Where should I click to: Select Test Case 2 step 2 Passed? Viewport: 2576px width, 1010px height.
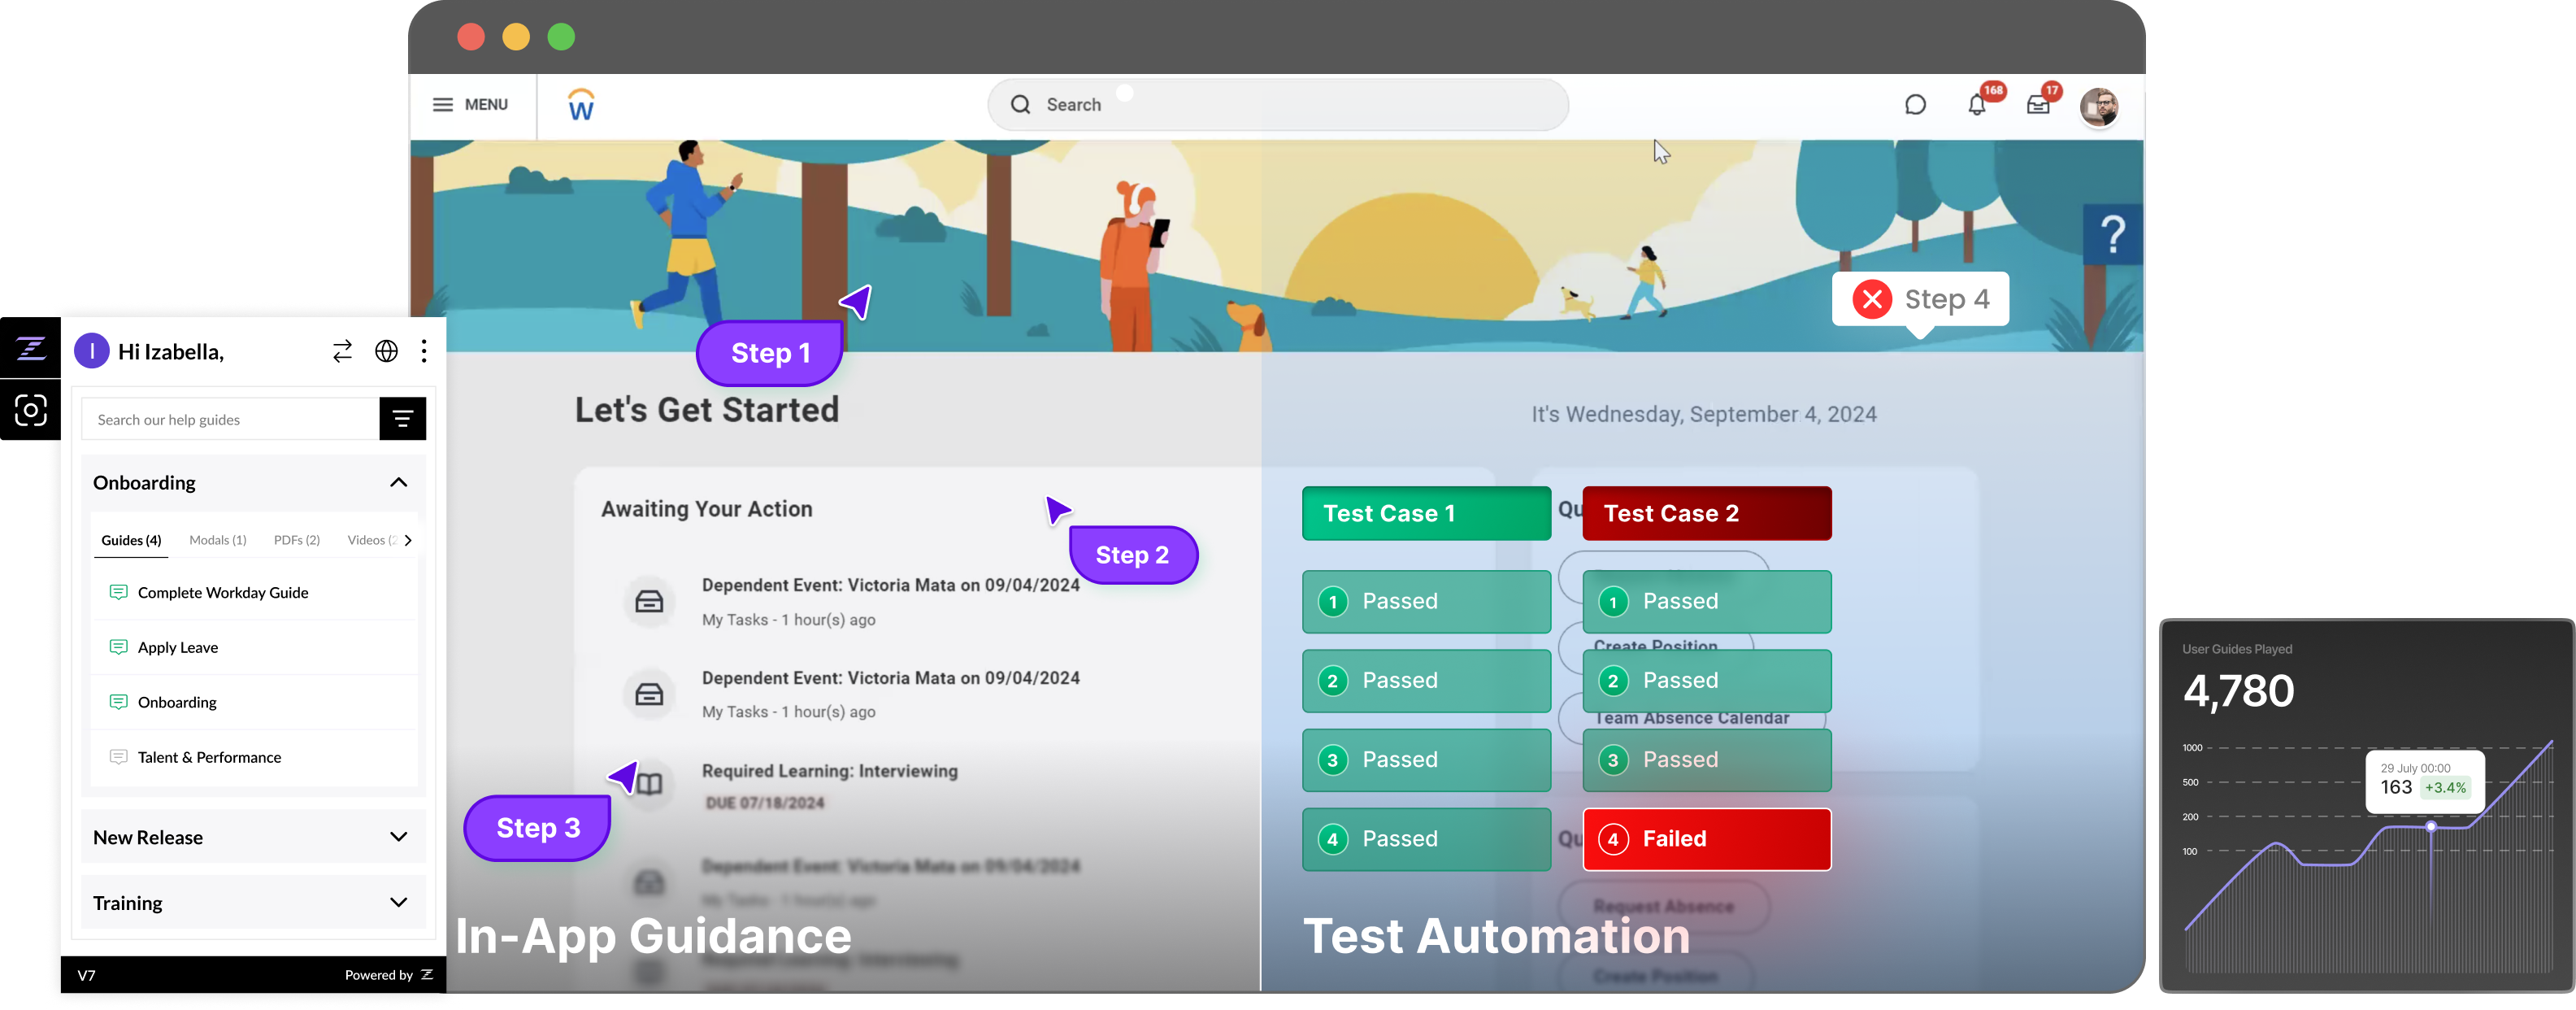click(x=1707, y=681)
